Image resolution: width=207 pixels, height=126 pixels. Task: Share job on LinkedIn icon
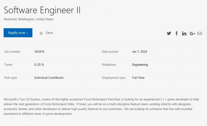(x=184, y=34)
